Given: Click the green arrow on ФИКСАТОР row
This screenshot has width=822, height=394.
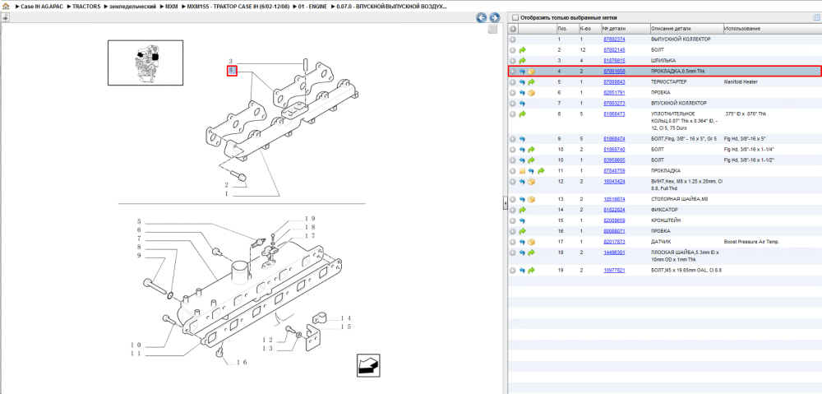Looking at the screenshot, I should (x=522, y=210).
